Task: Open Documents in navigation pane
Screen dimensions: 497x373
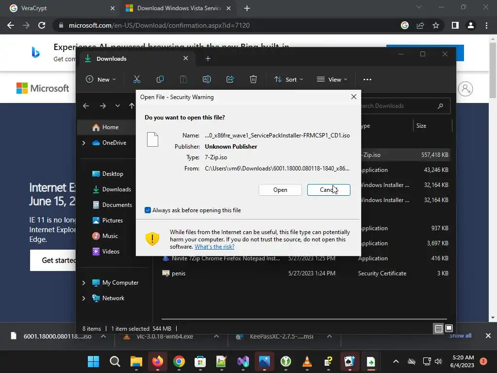Action: [x=112, y=205]
